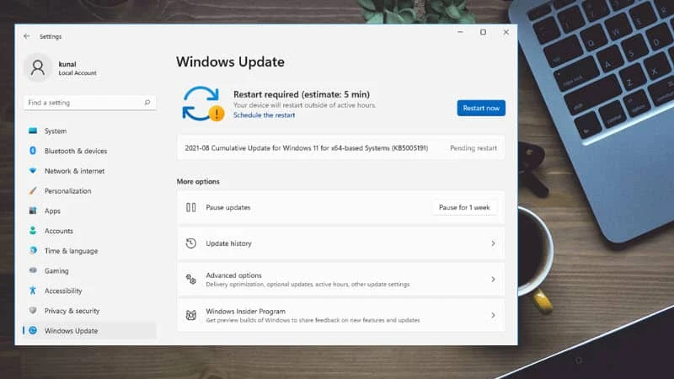Viewport: 674px width, 379px height.
Task: Click the Advanced options title
Action: coord(233,275)
